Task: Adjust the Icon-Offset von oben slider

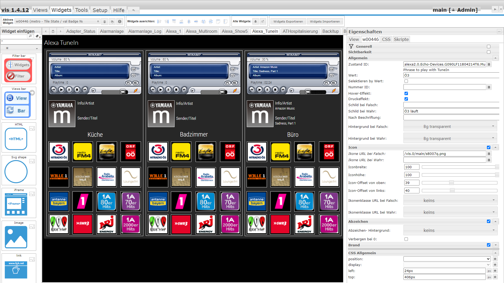Action: tap(451, 183)
